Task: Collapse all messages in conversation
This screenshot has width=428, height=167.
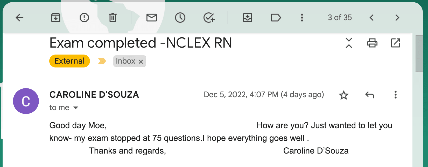Action: click(349, 43)
